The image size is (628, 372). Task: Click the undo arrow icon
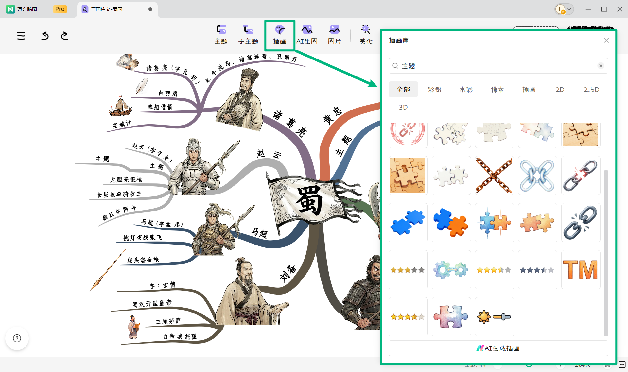45,36
